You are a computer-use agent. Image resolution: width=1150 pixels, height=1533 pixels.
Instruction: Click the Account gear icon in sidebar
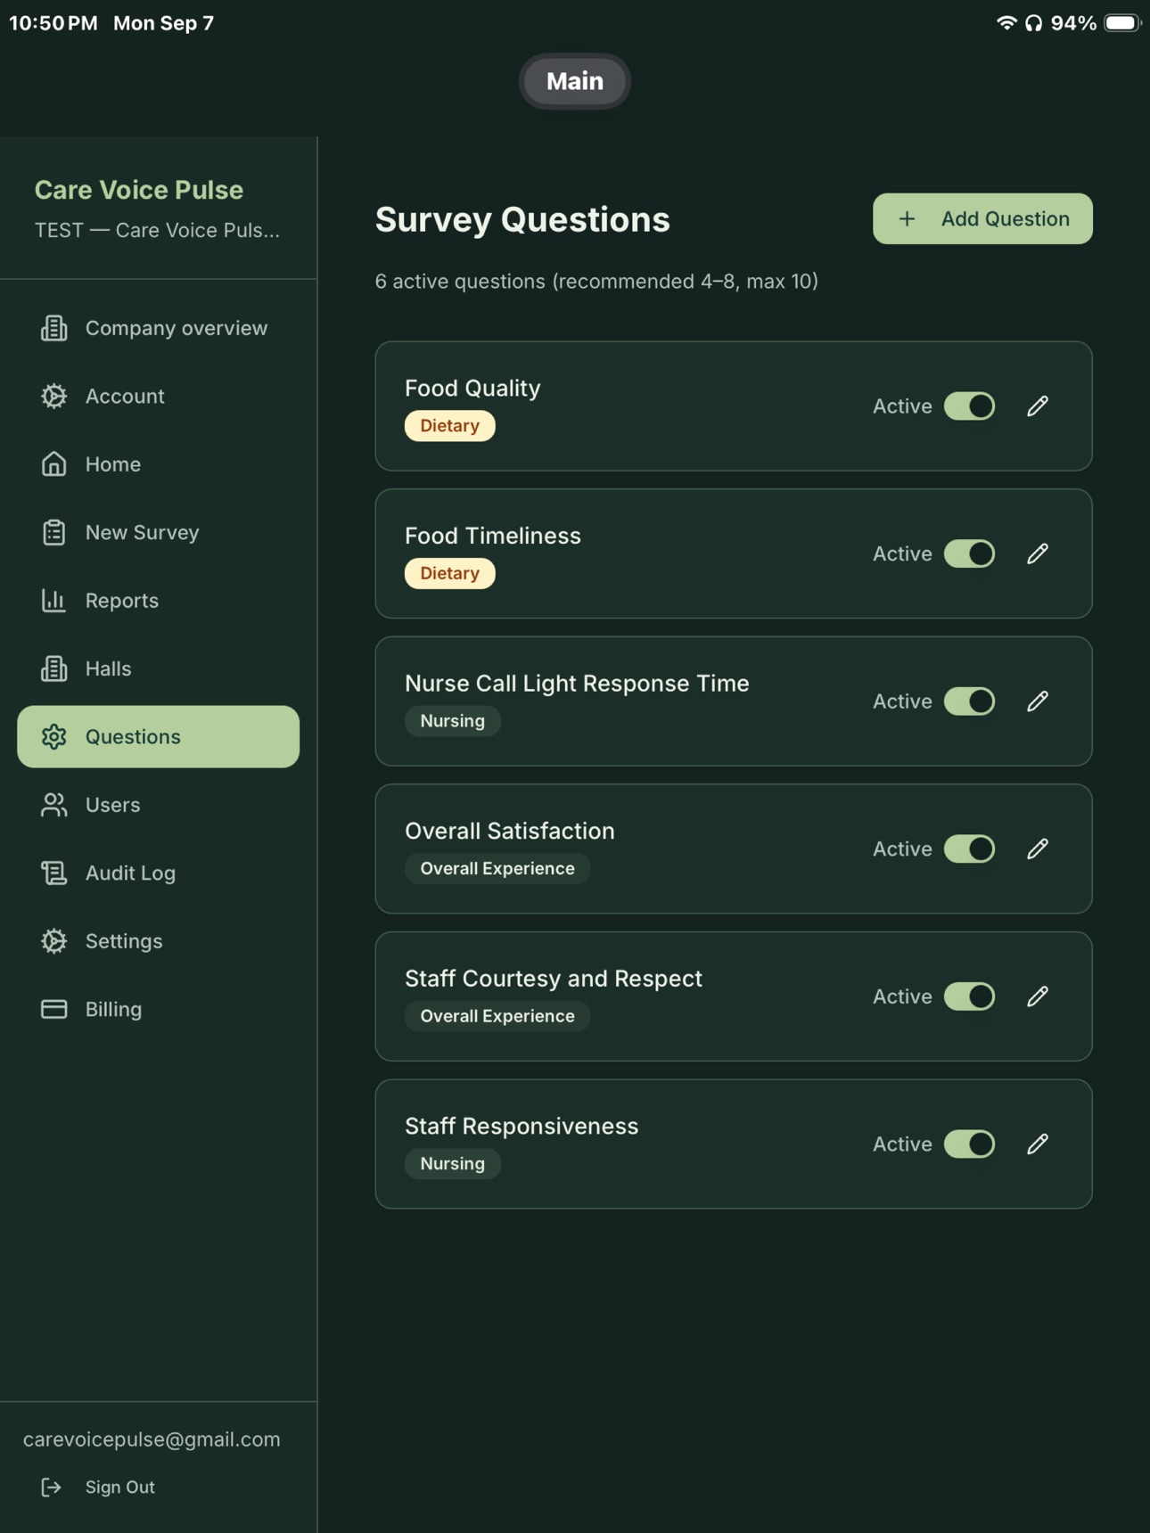54,396
